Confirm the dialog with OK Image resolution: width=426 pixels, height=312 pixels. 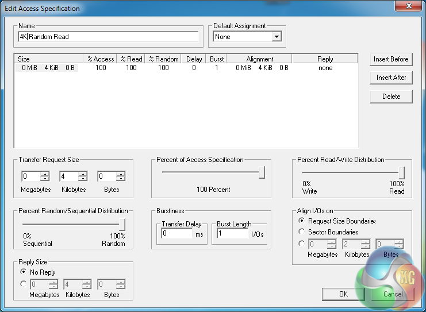[343, 294]
